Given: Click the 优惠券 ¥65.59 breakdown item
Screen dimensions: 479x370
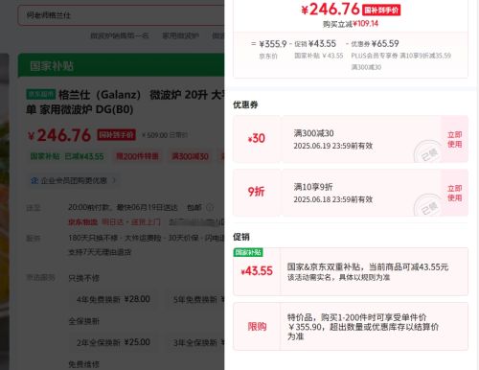Looking at the screenshot, I should click(375, 44).
